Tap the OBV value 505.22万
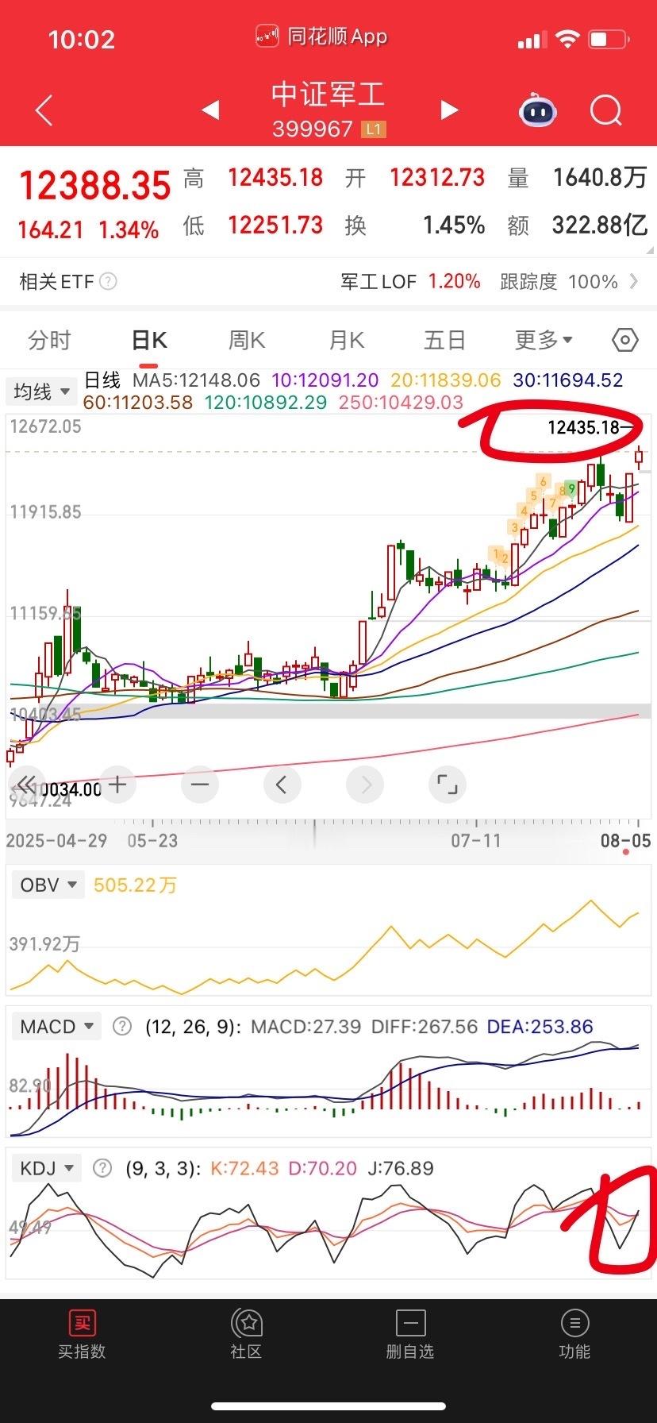This screenshot has height=1423, width=657. [x=135, y=885]
